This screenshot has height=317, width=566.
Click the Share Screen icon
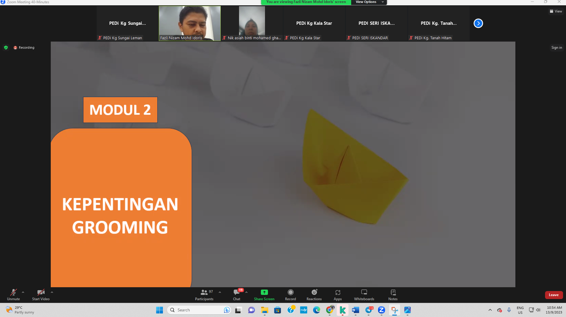[264, 292]
